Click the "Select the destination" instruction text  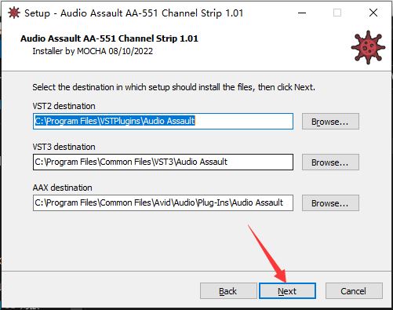pos(173,87)
